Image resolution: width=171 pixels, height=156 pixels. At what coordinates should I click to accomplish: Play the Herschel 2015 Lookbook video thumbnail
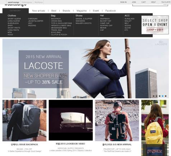click(x=71, y=120)
